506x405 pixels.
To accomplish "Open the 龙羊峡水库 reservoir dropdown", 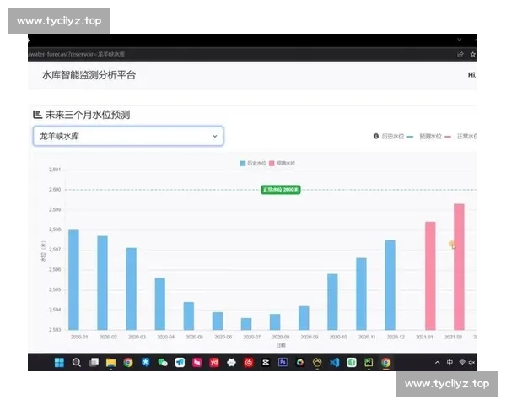I will point(128,136).
